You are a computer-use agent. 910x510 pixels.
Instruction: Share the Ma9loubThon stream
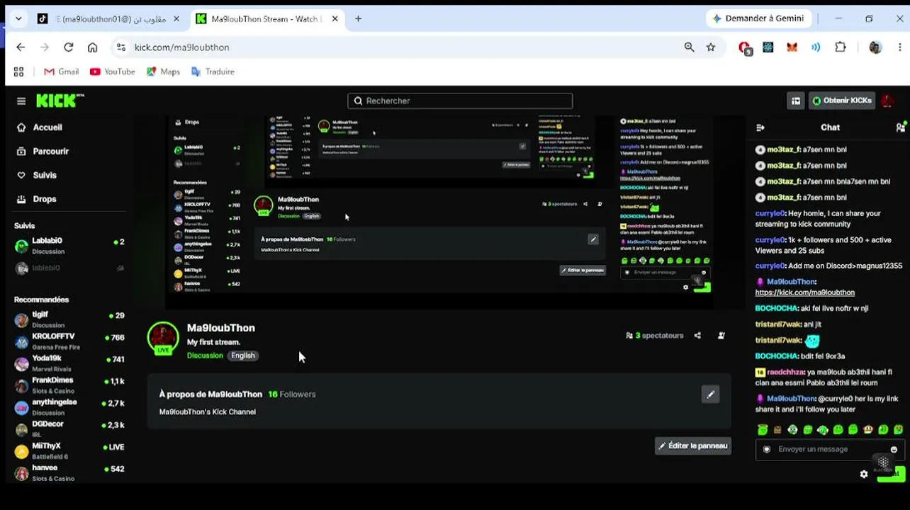click(x=697, y=335)
